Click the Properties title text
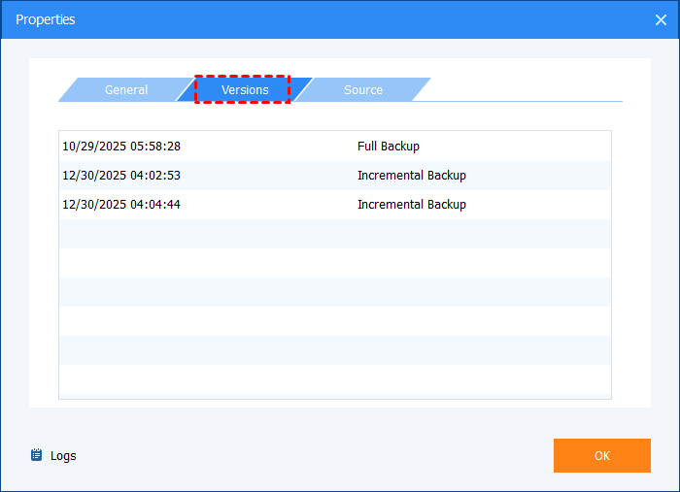 (45, 19)
